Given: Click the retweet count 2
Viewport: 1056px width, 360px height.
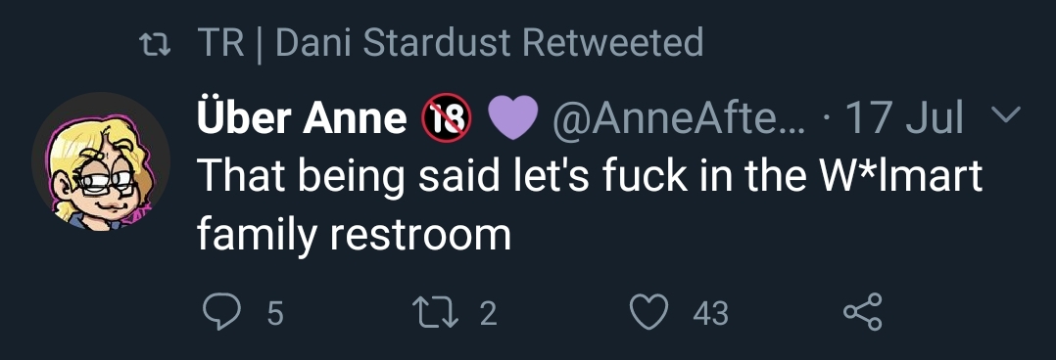Looking at the screenshot, I should pyautogui.click(x=488, y=314).
